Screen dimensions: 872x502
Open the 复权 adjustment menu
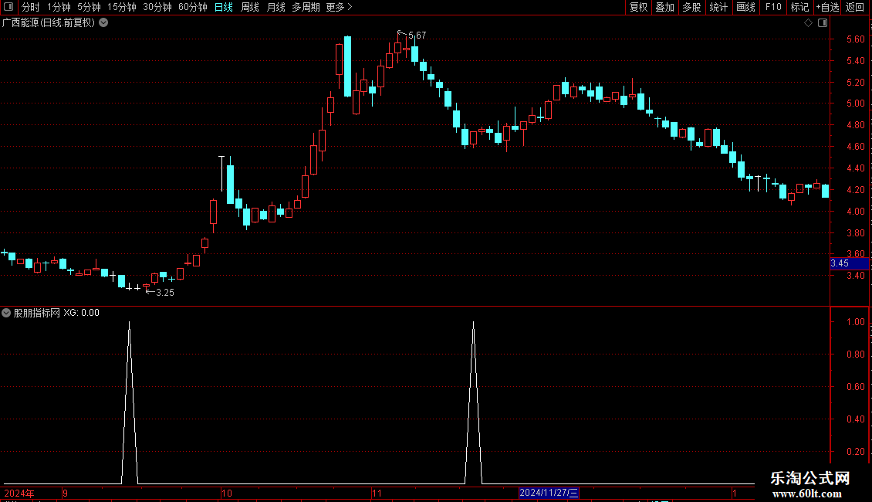point(638,7)
